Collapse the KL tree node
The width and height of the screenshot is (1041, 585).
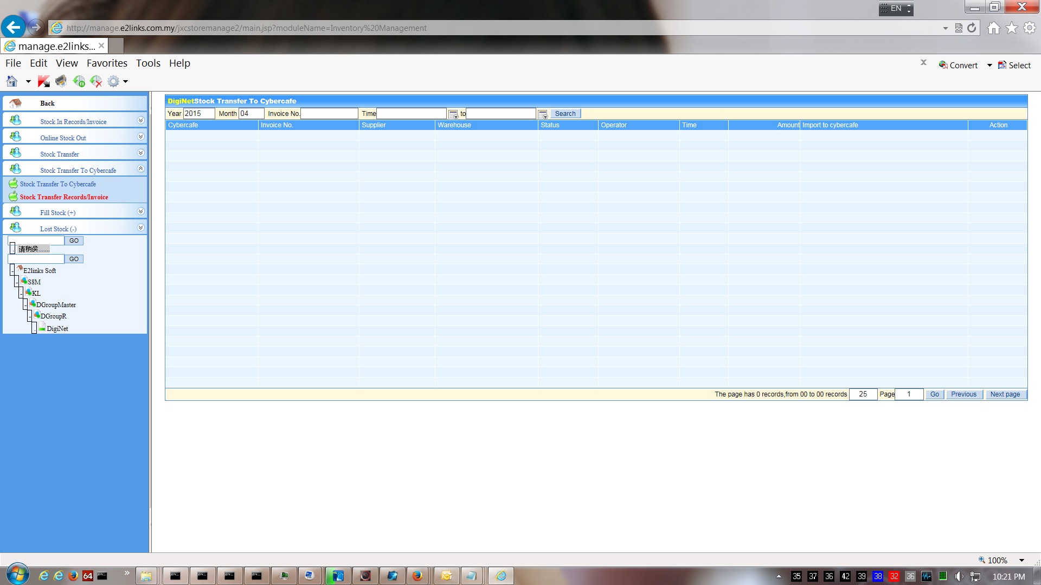[x=21, y=293]
